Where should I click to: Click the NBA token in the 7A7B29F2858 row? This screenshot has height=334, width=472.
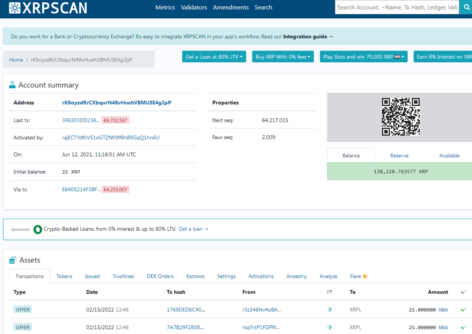[443, 327]
